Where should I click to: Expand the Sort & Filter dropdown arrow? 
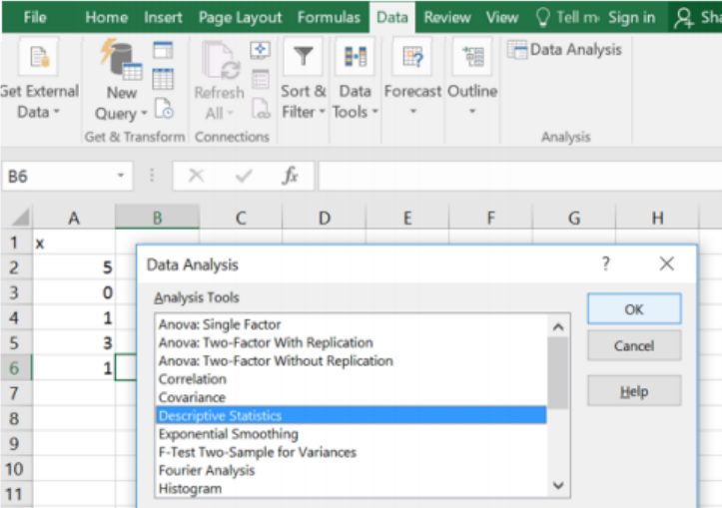tap(322, 112)
